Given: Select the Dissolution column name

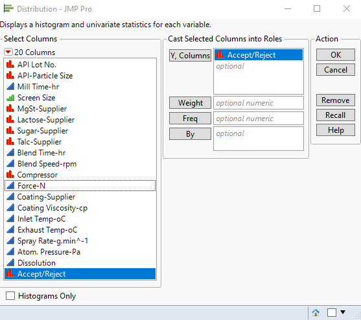Looking at the screenshot, I should 36,263.
